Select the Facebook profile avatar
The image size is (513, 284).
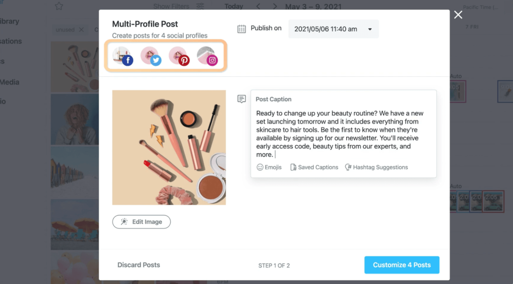123,56
